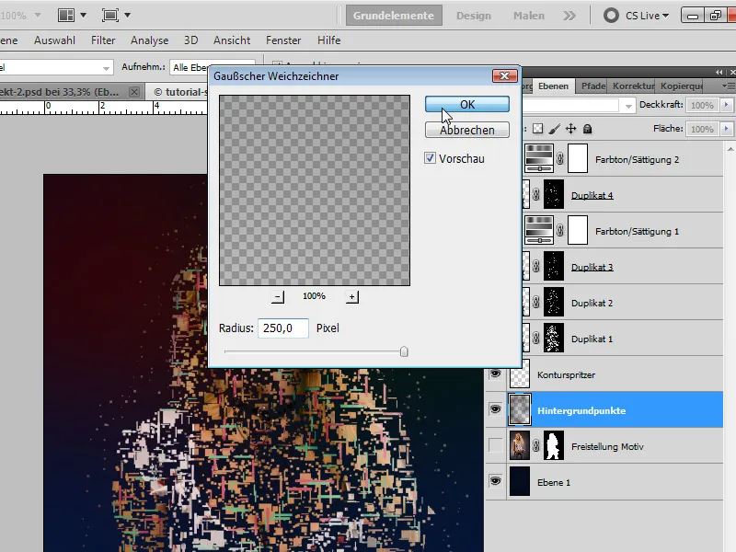This screenshot has height=552, width=736.
Task: Click Farbton/Sättigung 2 adjustment thumbnail icon
Action: click(539, 158)
